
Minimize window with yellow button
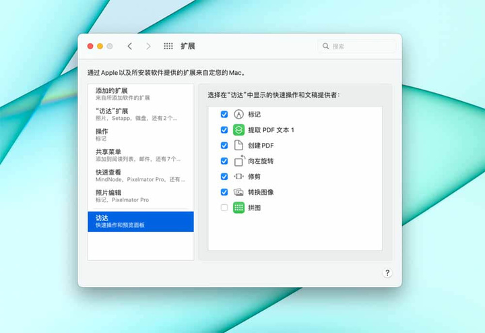(x=100, y=46)
